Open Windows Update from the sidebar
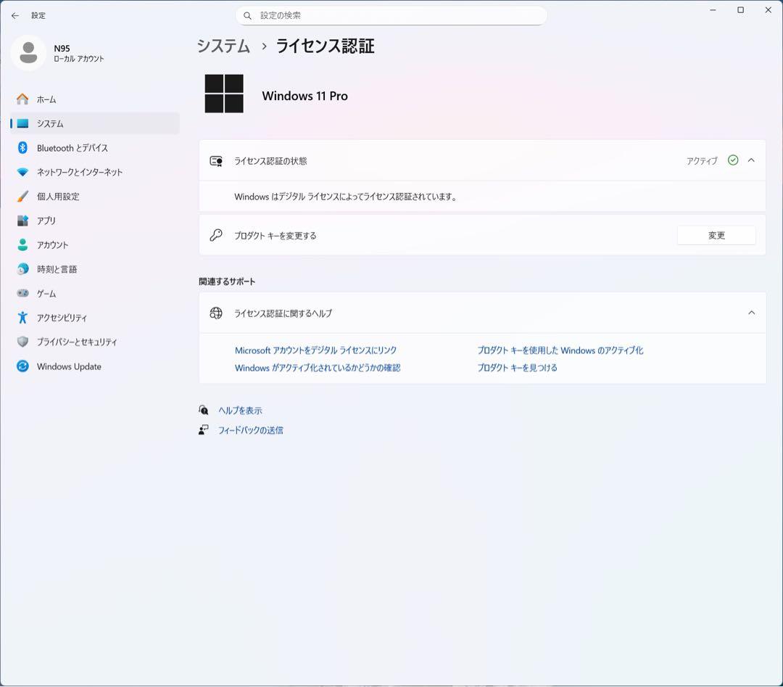783x687 pixels. [x=22, y=366]
